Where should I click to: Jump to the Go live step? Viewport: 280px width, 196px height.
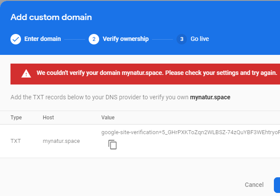click(200, 39)
